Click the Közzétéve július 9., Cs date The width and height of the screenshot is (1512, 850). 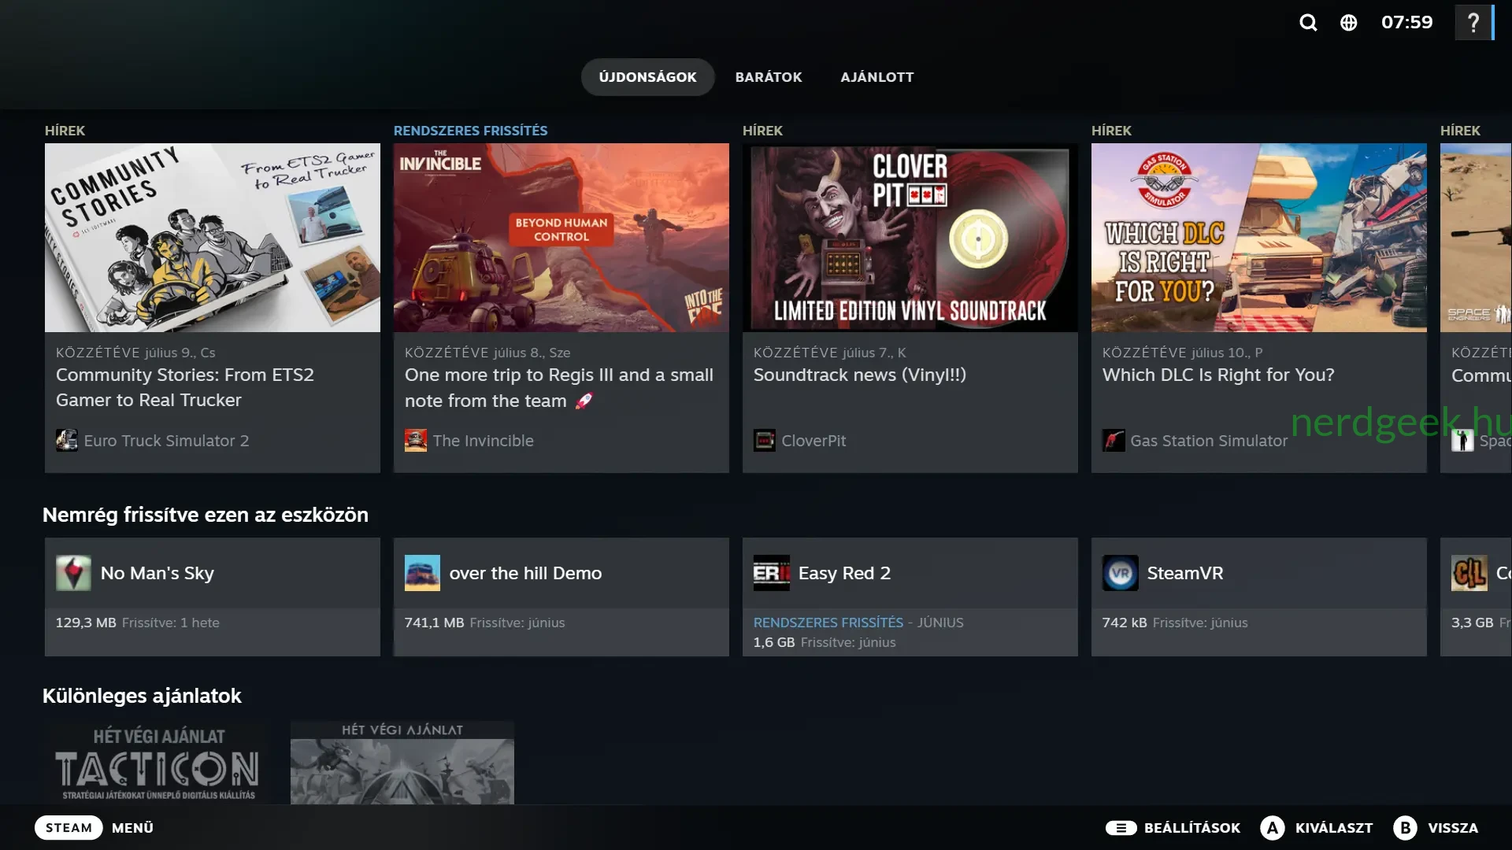135,353
